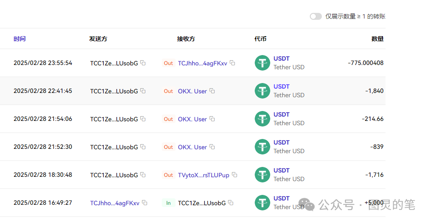Click the amount -775.000408

click(x=365, y=63)
